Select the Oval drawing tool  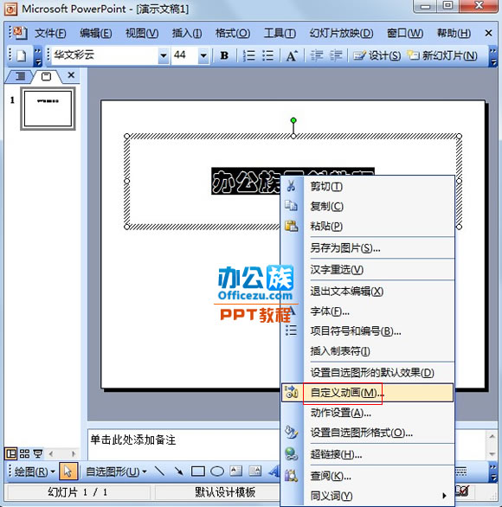coord(217,472)
